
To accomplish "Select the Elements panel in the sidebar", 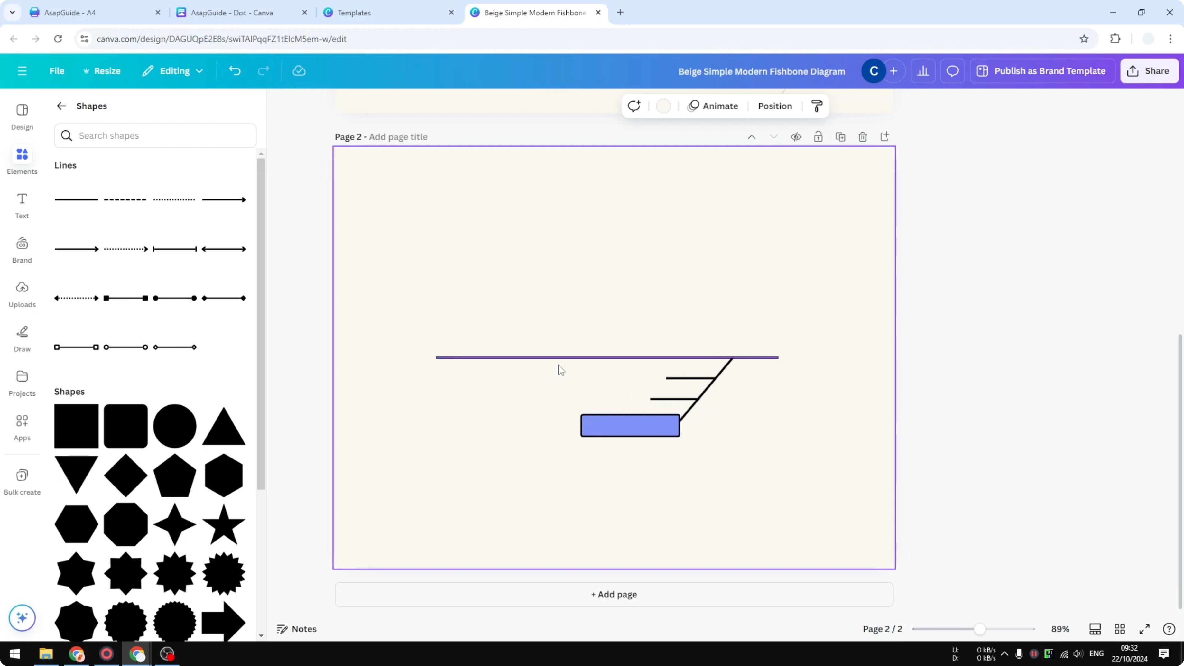I will [22, 160].
